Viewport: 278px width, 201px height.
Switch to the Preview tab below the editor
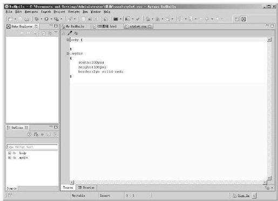click(x=86, y=188)
